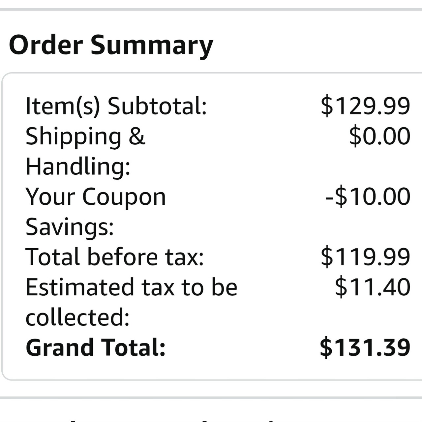The image size is (422, 422).
Task: Click the gray divider above Order Summary
Action: coord(211,10)
